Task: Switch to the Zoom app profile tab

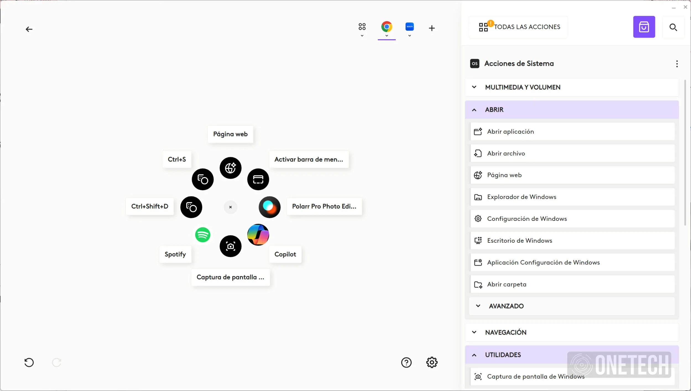Action: pos(410,27)
